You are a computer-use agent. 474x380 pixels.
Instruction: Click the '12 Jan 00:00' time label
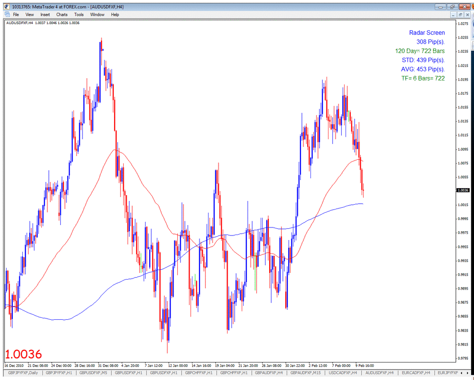178,365
